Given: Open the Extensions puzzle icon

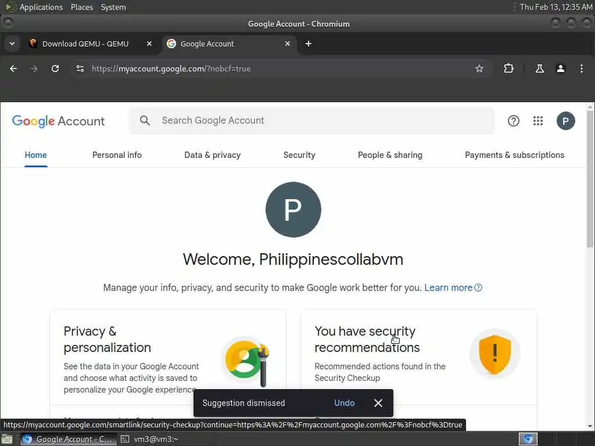Looking at the screenshot, I should (x=508, y=69).
